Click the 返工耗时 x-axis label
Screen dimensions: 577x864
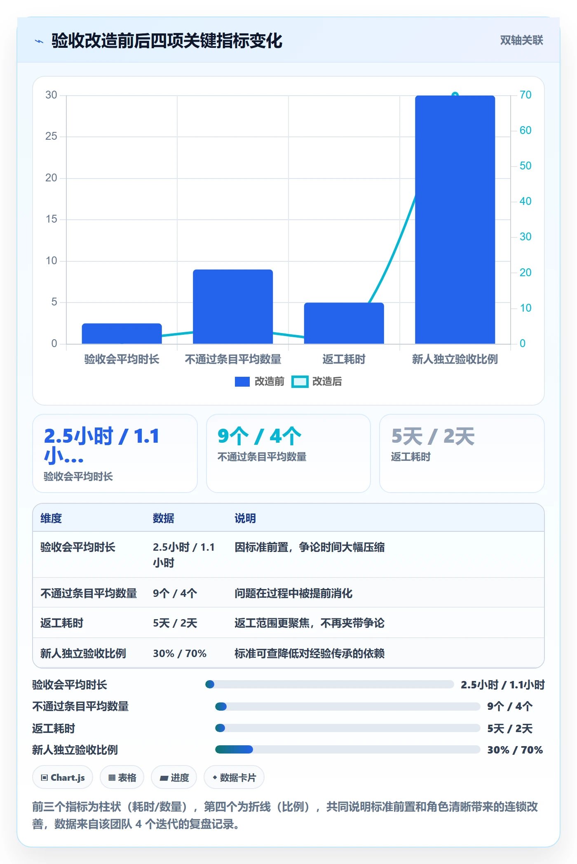344,359
